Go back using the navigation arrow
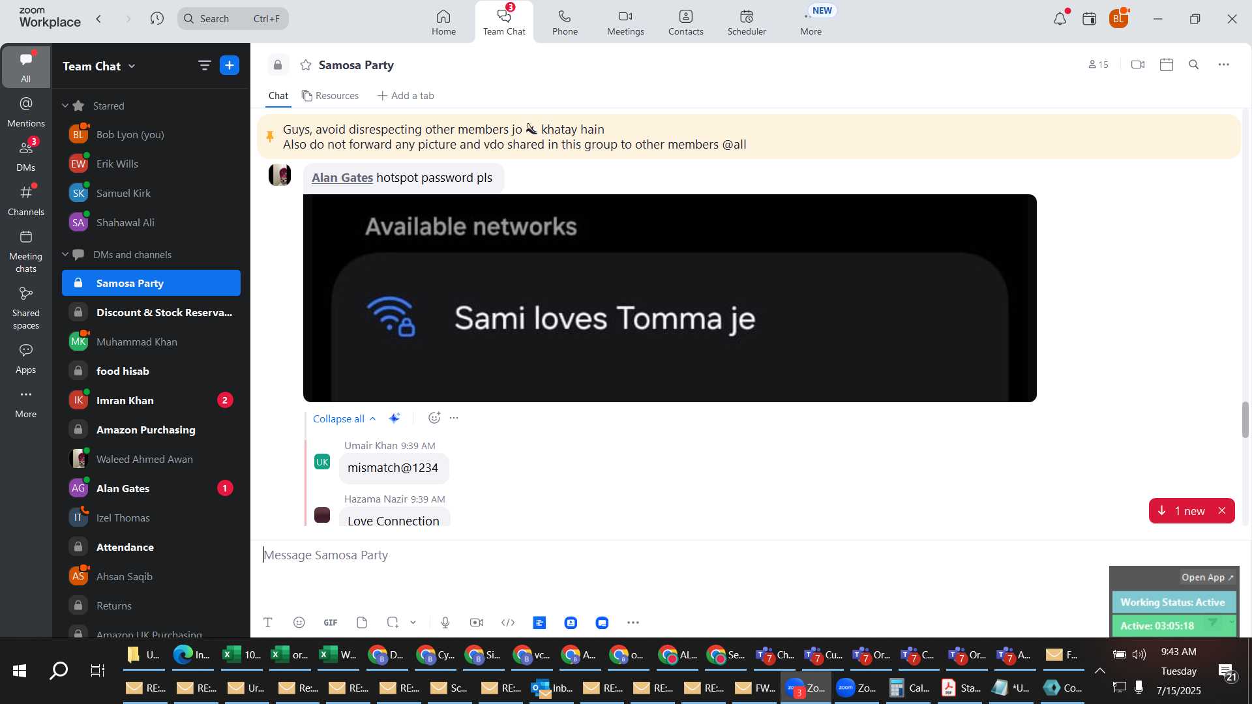 [x=99, y=19]
